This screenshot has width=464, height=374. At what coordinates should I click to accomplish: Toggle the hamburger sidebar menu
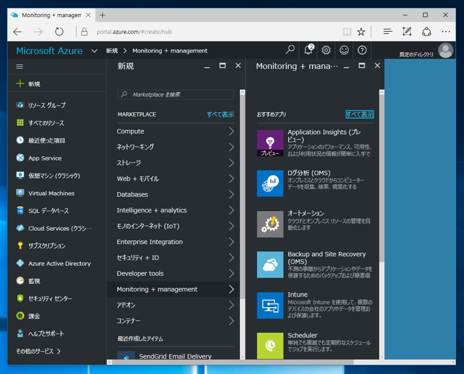[x=20, y=67]
